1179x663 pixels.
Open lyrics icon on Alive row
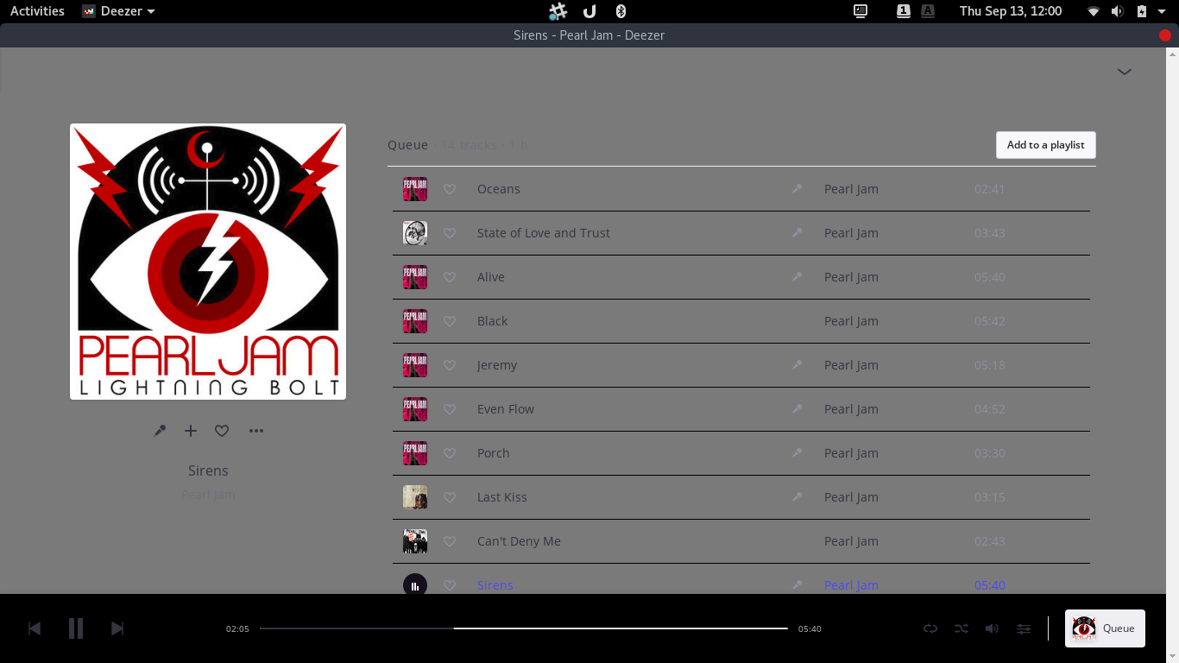(x=798, y=277)
